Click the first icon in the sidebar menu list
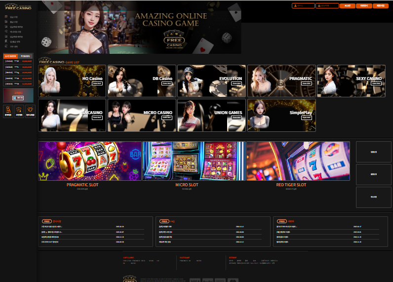Screen dimensions: 393x282 tap(6, 16)
